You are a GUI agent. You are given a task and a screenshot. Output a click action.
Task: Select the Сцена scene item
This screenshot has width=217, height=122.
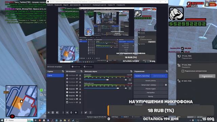55,75
